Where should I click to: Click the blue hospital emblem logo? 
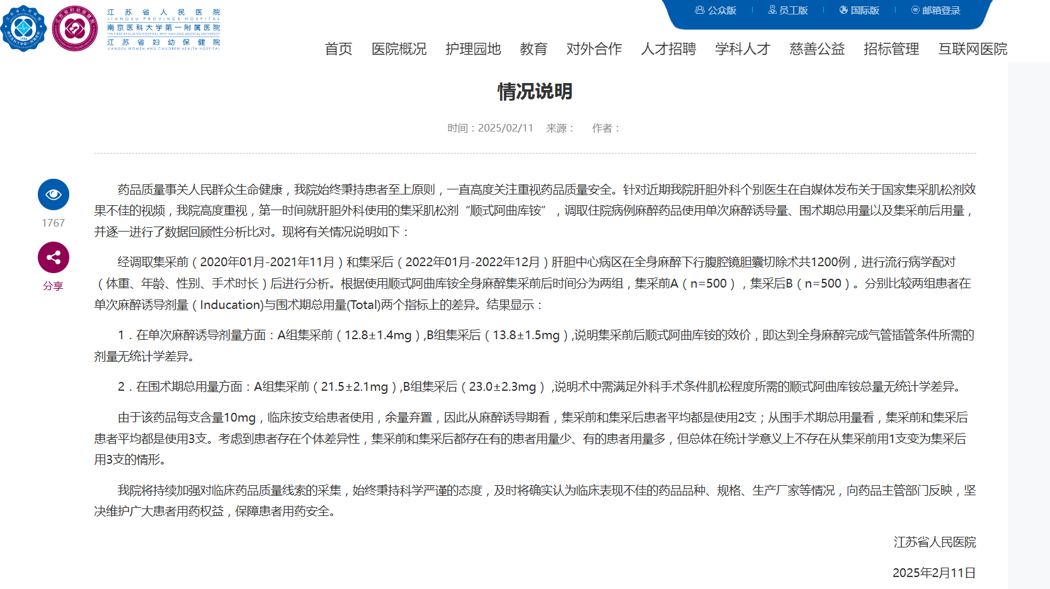click(x=24, y=28)
